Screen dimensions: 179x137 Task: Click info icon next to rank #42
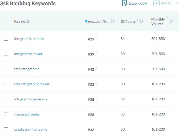point(96,68)
